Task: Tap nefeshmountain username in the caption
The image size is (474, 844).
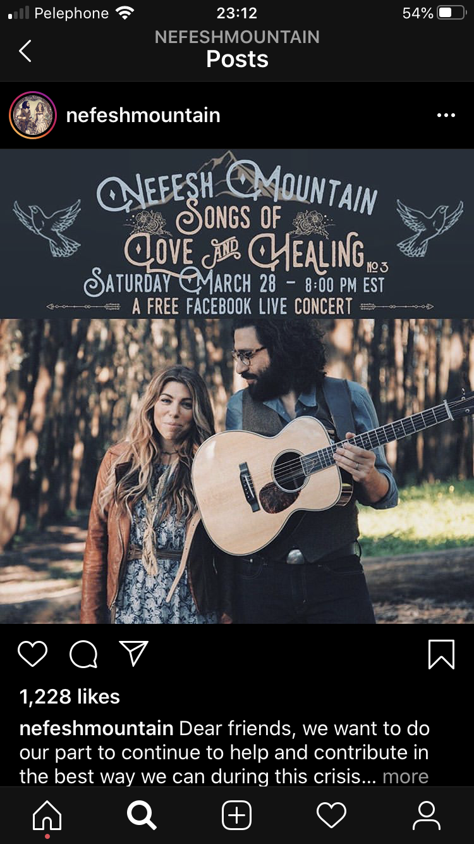Action: [x=97, y=728]
